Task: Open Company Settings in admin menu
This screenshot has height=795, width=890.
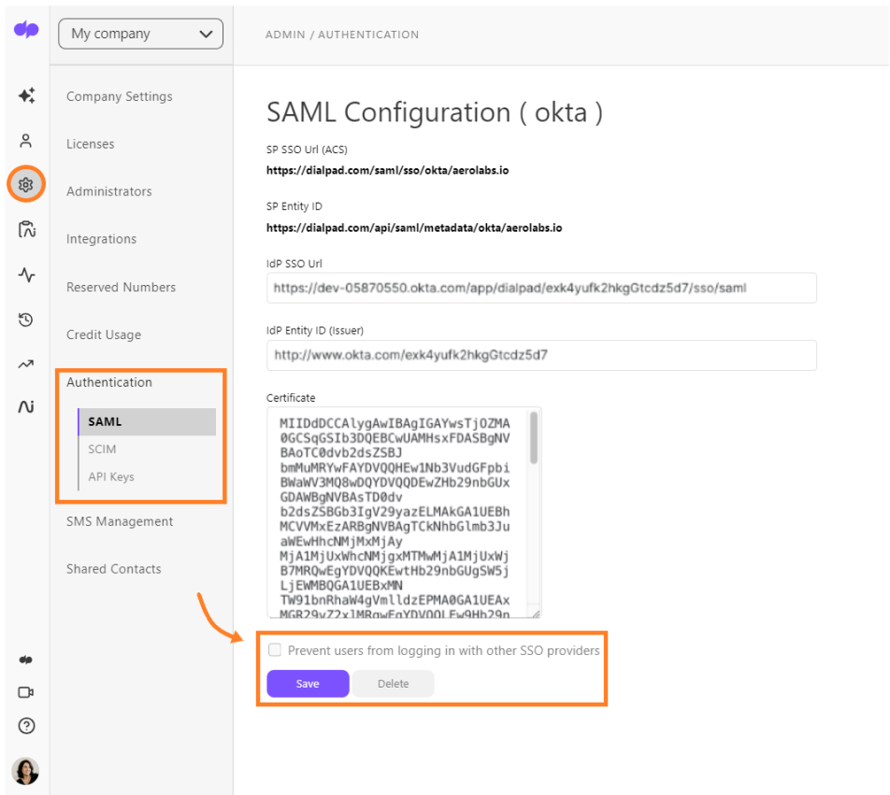Action: [x=120, y=96]
